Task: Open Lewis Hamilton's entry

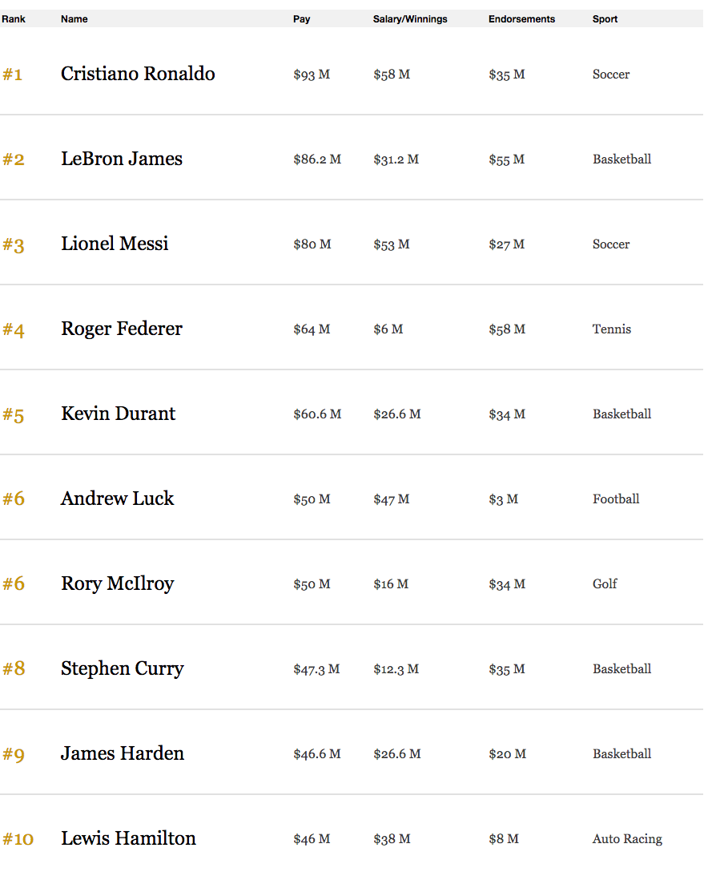Action: tap(128, 838)
